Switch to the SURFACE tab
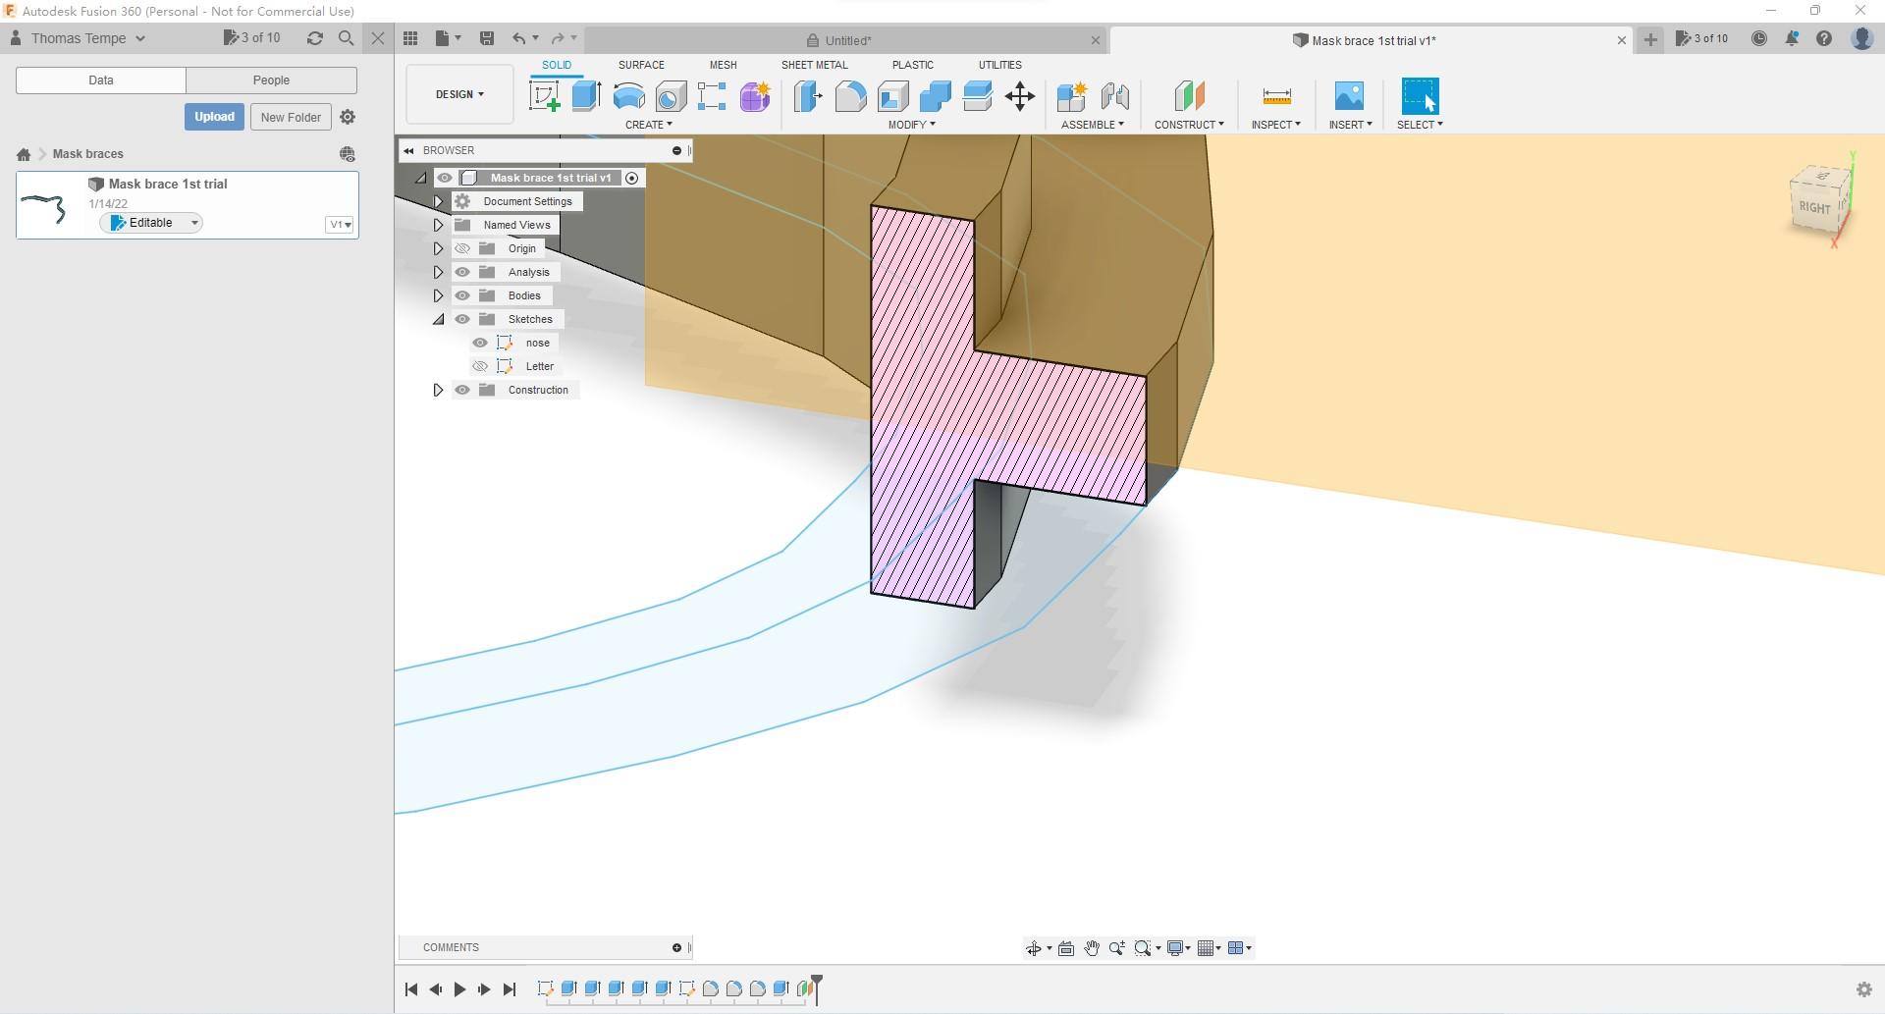Image resolution: width=1885 pixels, height=1014 pixels. tap(640, 64)
